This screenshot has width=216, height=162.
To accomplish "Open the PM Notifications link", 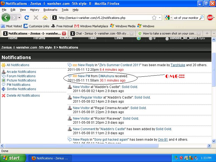I will coord(18,85).
